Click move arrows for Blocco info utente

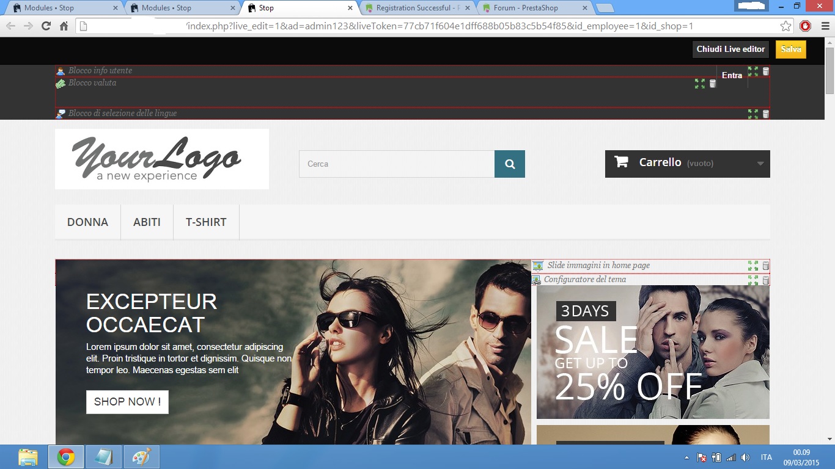pos(753,71)
